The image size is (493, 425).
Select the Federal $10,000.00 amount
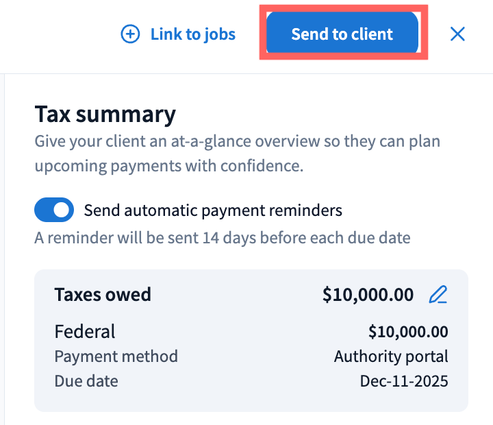click(408, 332)
